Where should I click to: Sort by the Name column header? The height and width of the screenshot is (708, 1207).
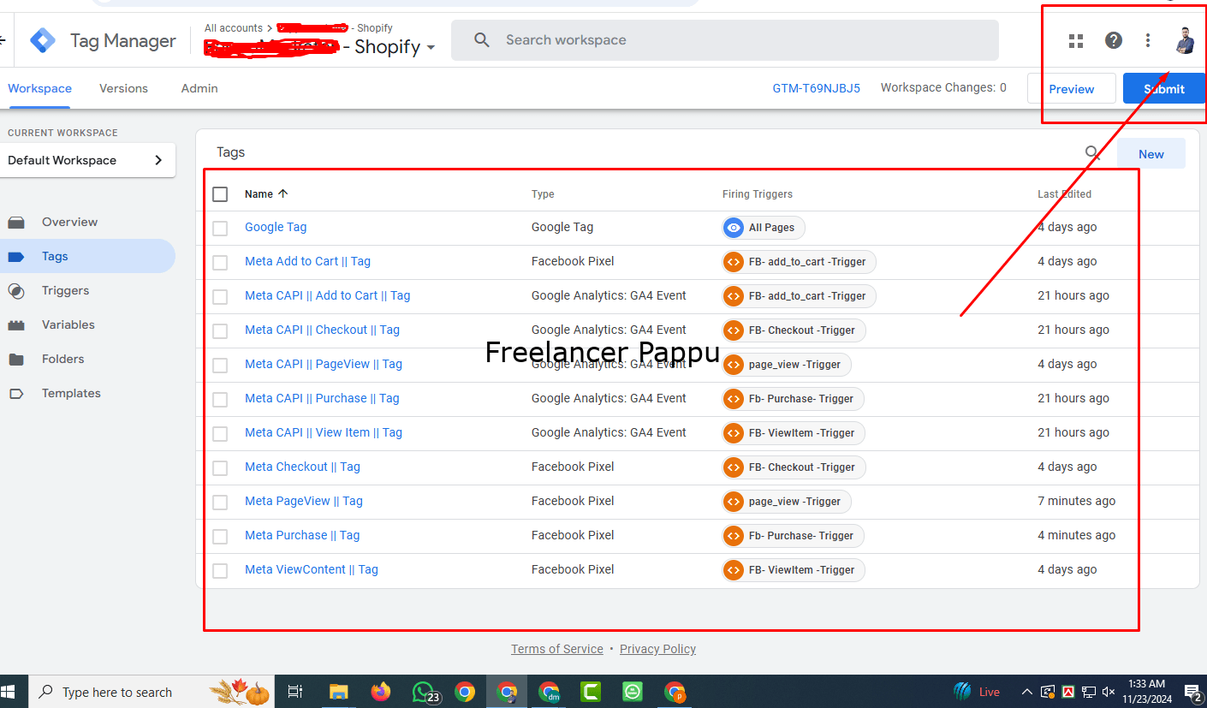coord(266,194)
